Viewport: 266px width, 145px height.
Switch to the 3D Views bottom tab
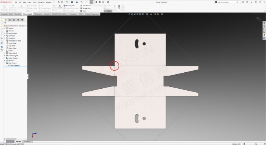pos(27,141)
